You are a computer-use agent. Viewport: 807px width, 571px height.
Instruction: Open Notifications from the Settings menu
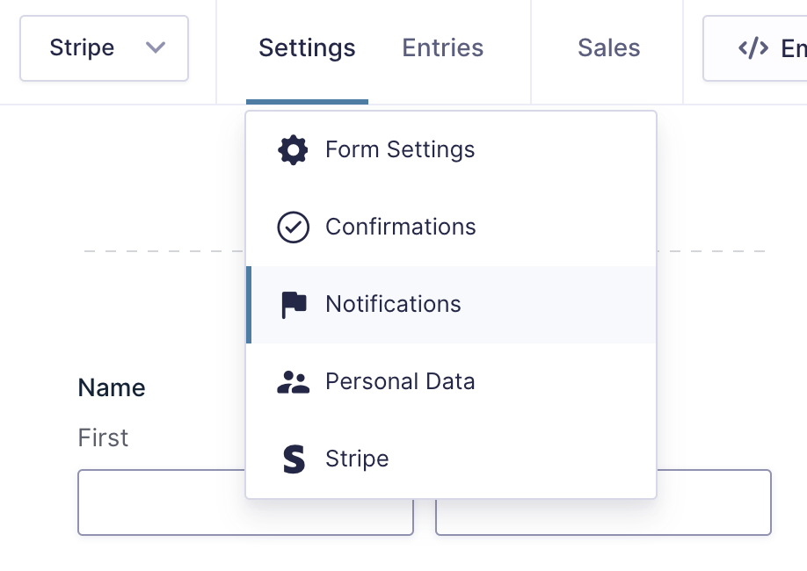pos(451,305)
